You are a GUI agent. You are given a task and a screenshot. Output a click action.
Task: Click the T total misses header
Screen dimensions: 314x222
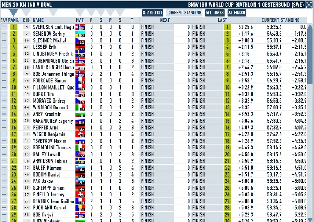pos(132,20)
